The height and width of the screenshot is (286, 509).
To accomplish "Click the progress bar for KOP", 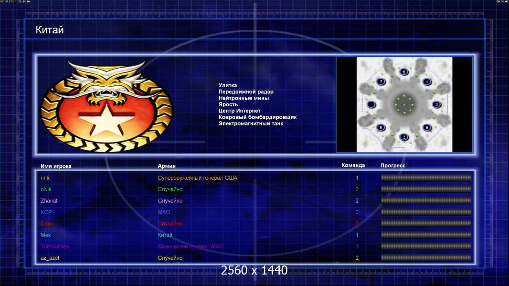I will click(x=426, y=212).
